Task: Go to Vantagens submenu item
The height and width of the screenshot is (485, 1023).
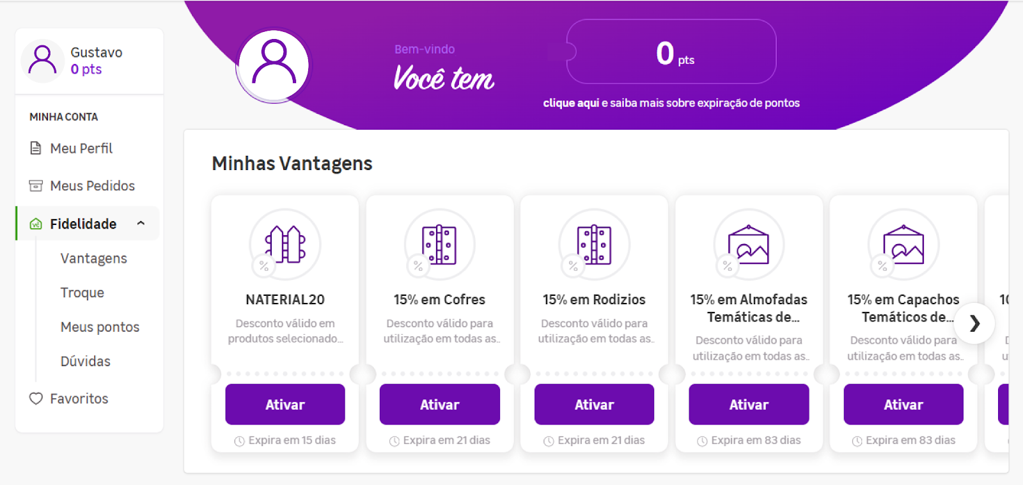Action: point(93,258)
